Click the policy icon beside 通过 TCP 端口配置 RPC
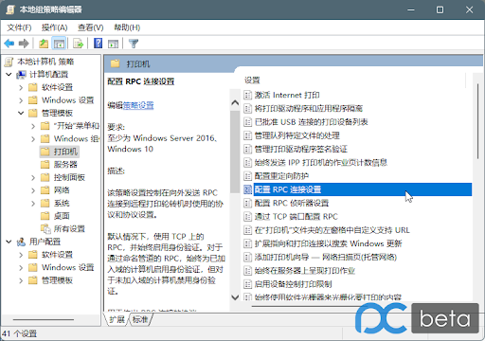 point(248,217)
